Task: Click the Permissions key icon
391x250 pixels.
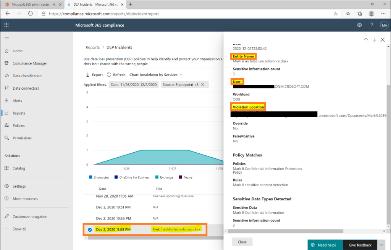Action: point(7,138)
